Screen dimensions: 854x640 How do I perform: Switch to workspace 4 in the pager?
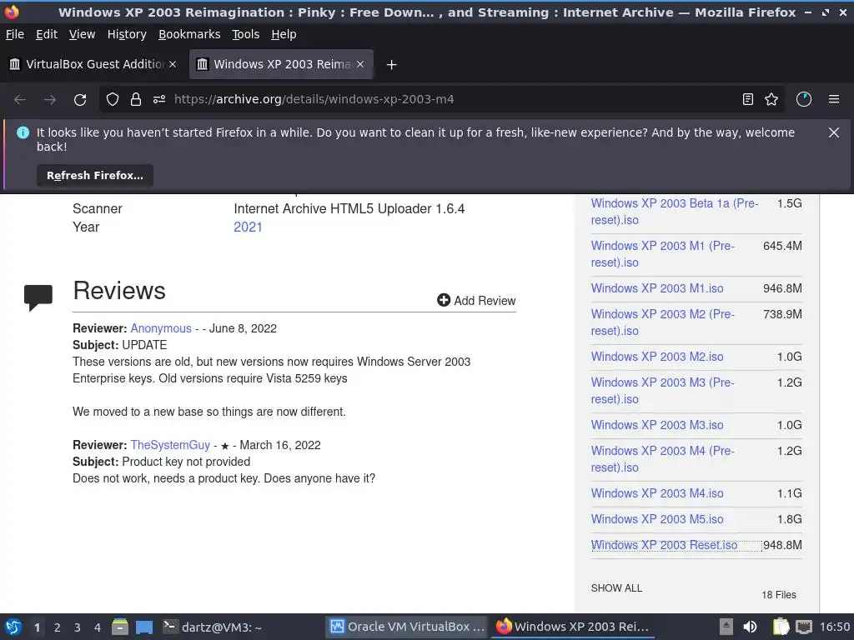click(x=98, y=627)
